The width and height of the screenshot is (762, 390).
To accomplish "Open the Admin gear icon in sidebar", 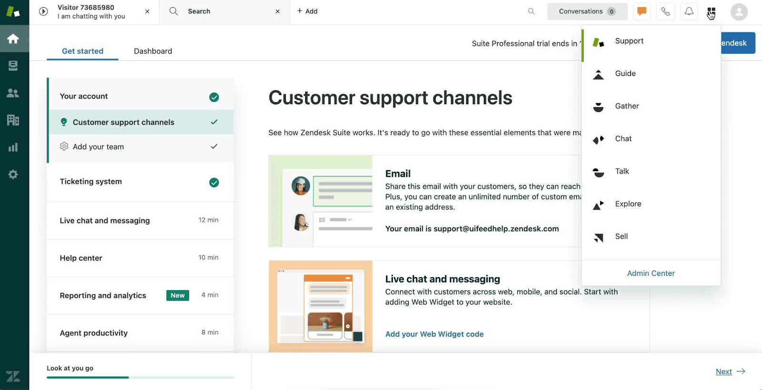I will point(13,175).
